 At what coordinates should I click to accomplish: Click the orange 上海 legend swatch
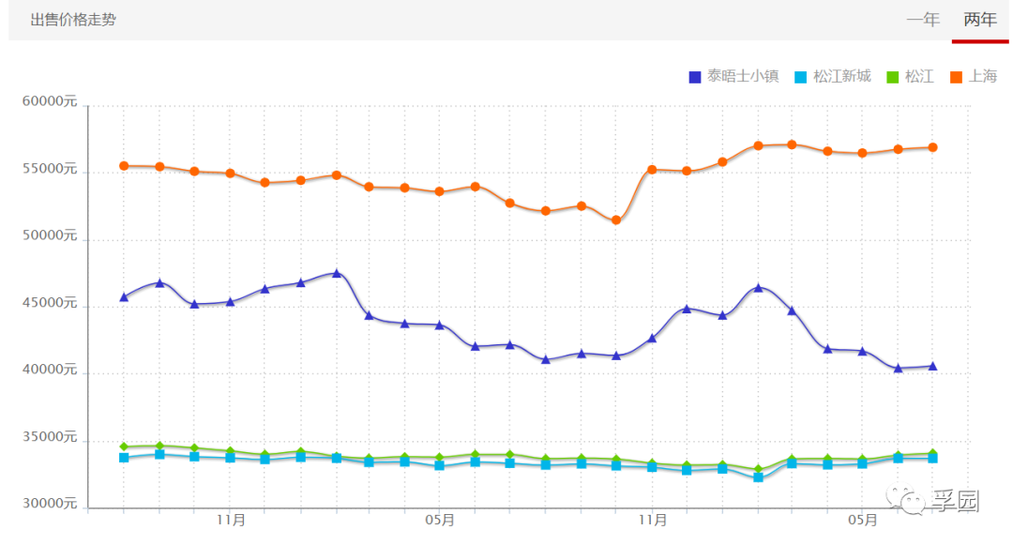pos(957,77)
